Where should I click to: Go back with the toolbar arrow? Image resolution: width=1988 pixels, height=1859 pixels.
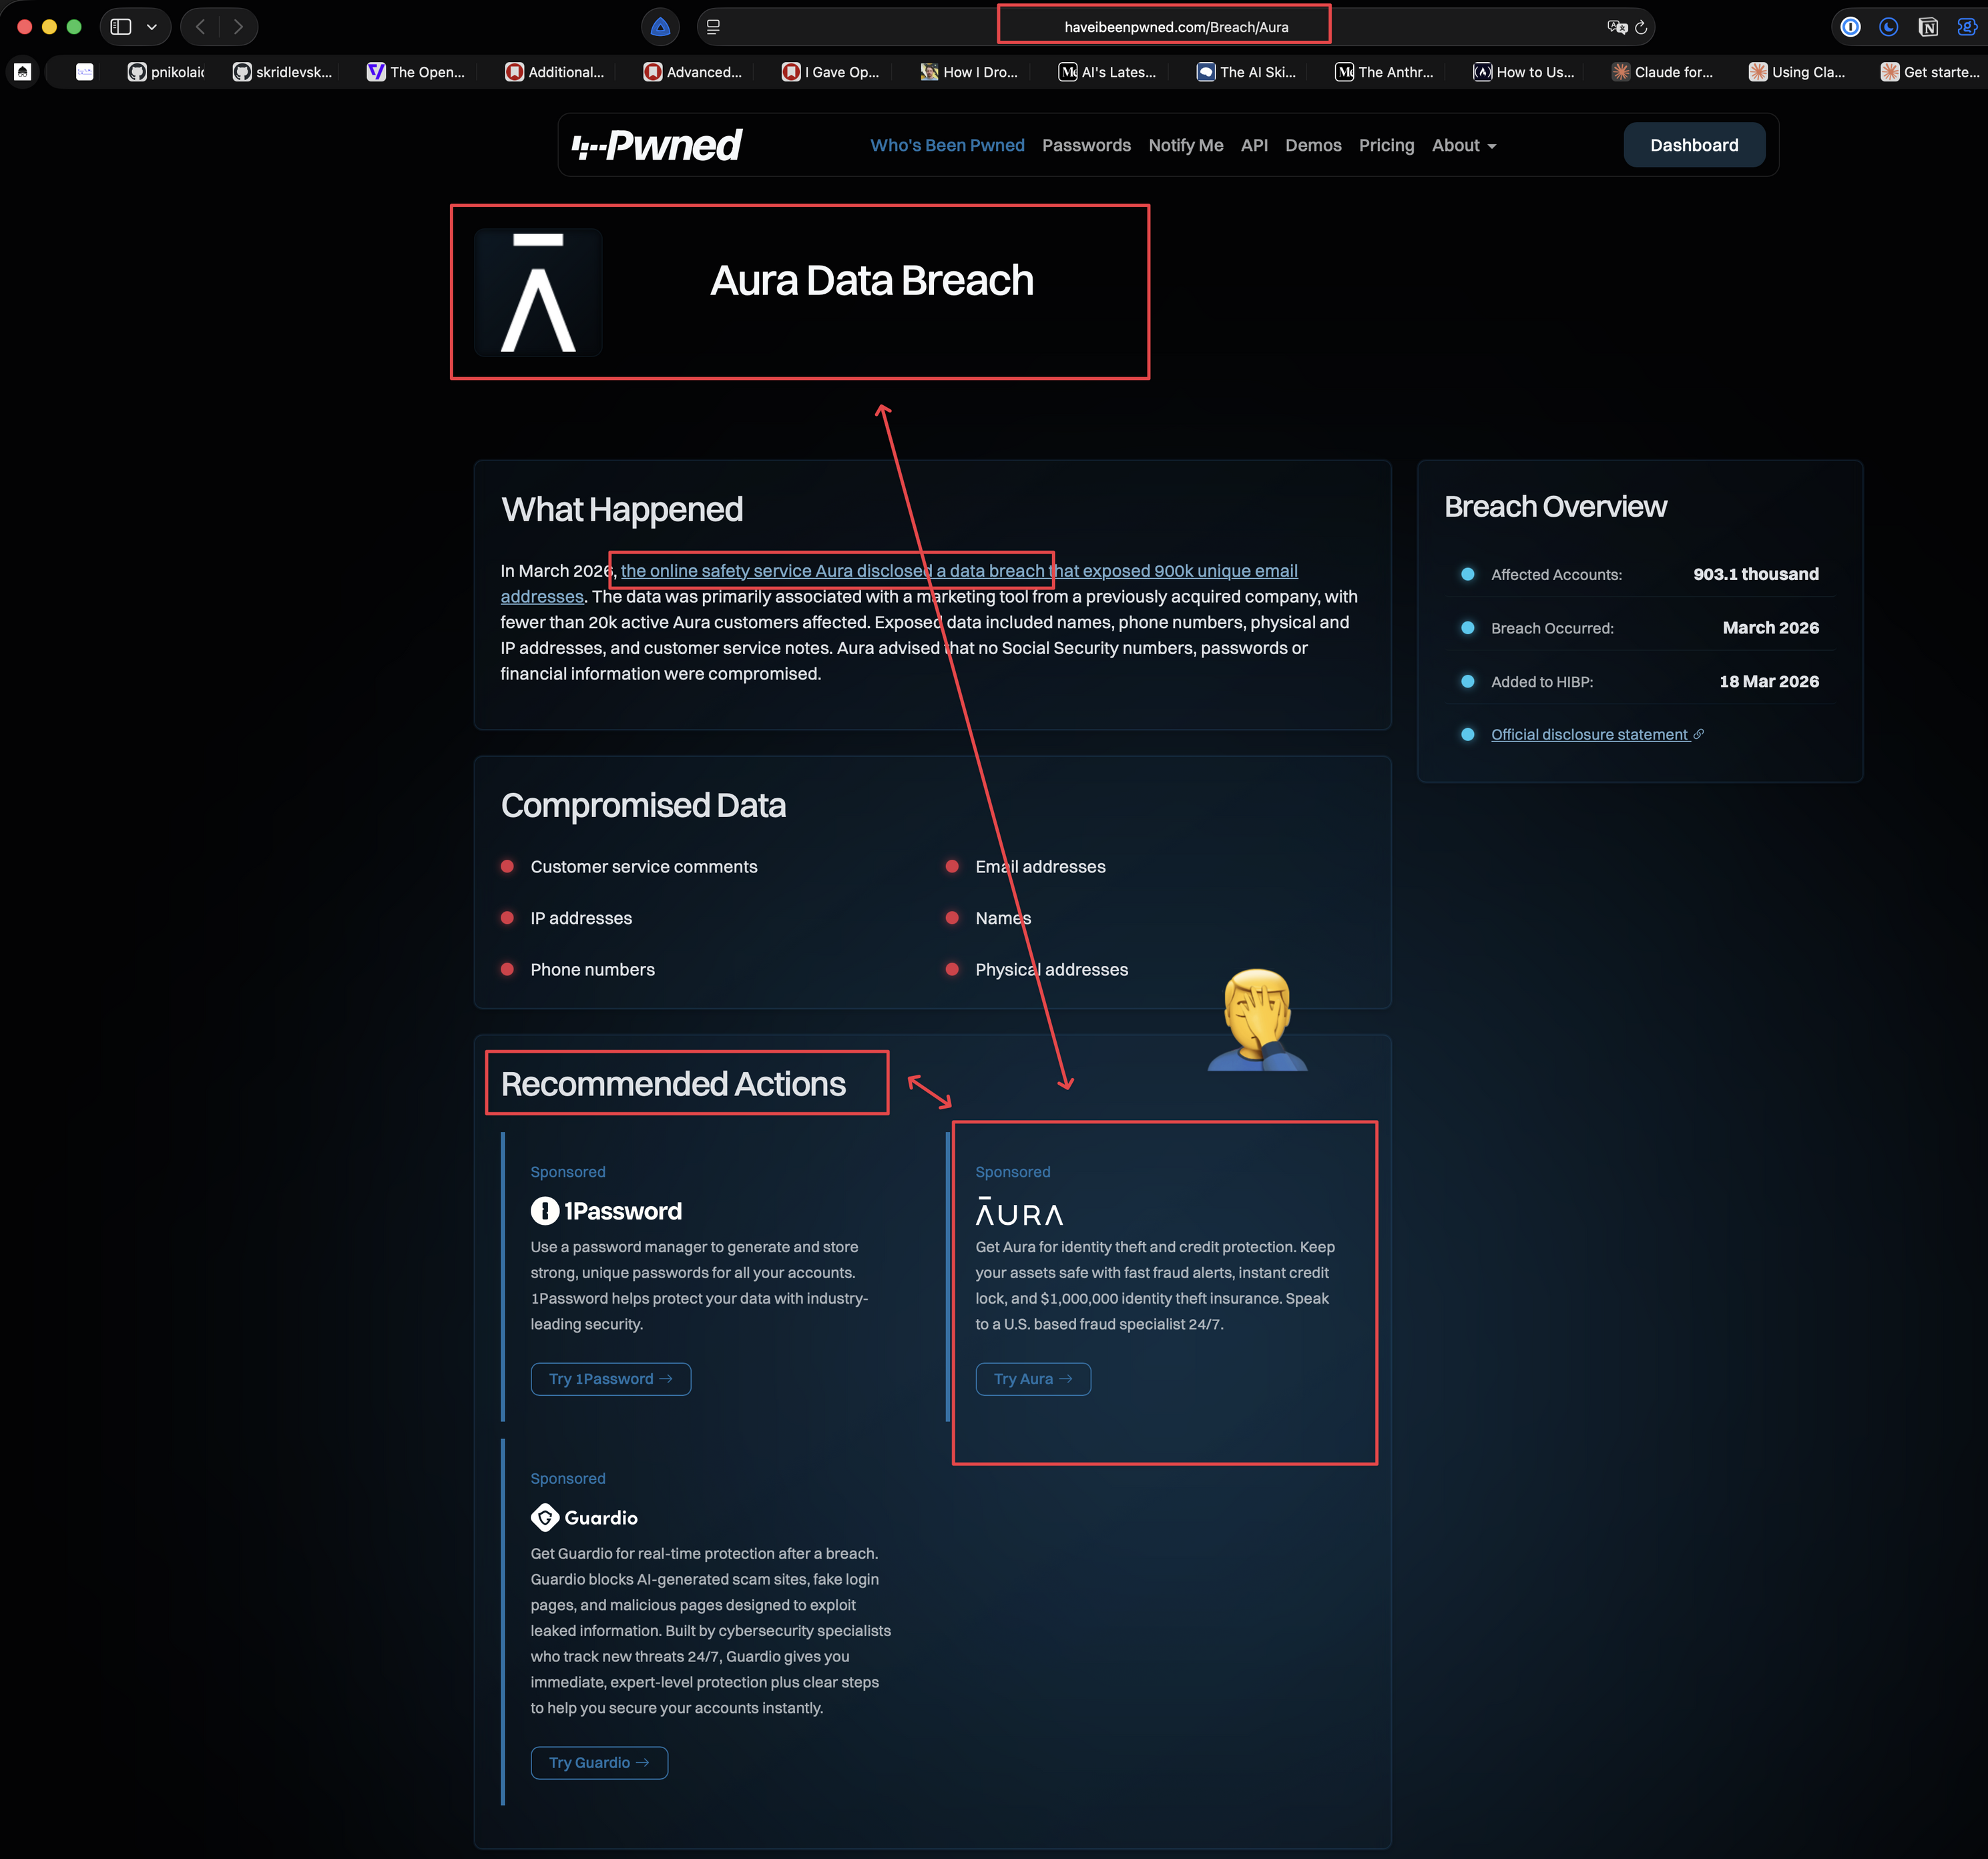tap(200, 27)
